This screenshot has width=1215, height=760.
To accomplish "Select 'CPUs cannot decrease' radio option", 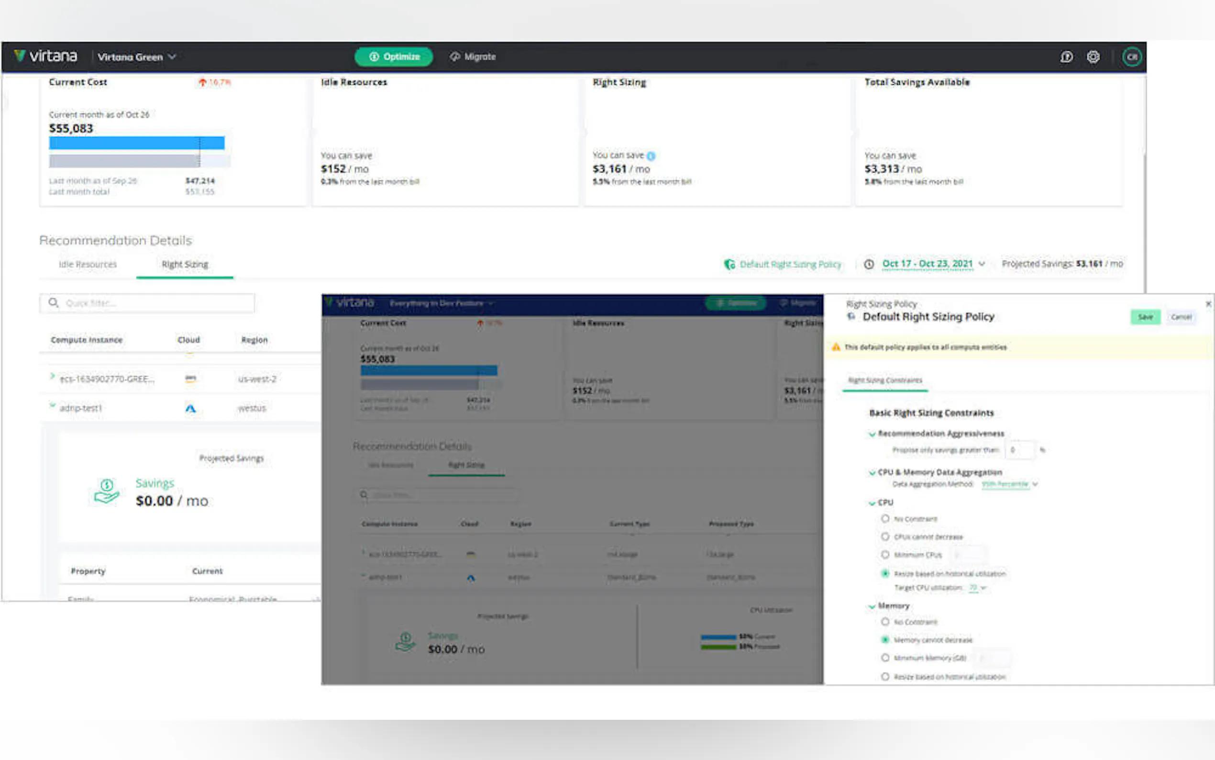I will tap(885, 537).
